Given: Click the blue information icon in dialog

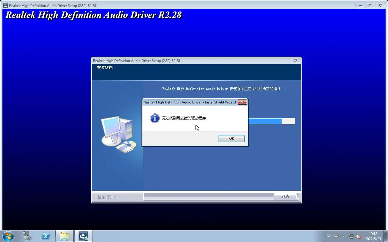Looking at the screenshot, I should [x=155, y=118].
